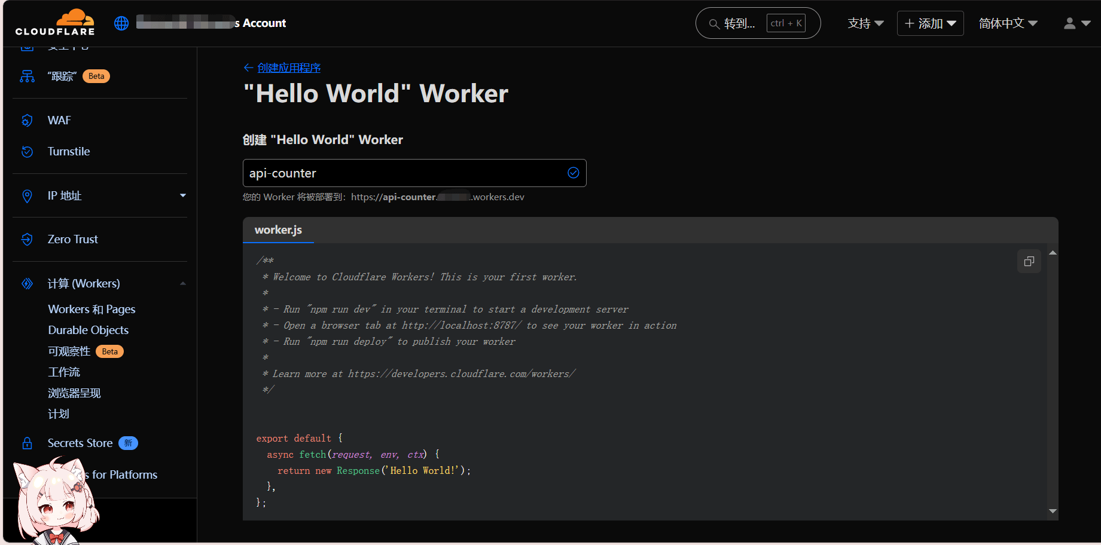Click the copy code icon in editor
Screen dimensions: 1101x545
(x=1029, y=262)
